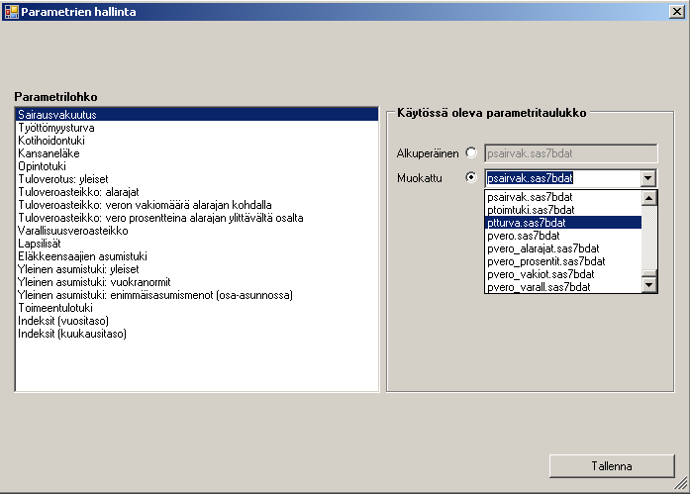Select Yleinen asumistuki: vuokranormit item
The width and height of the screenshot is (690, 494).
click(x=197, y=282)
